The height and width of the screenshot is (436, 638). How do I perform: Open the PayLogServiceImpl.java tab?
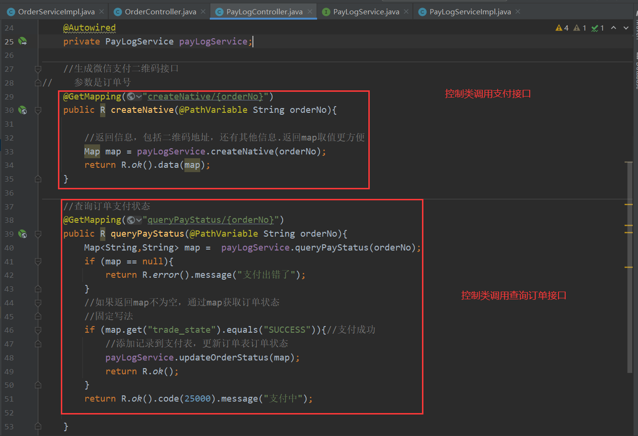[x=470, y=11]
